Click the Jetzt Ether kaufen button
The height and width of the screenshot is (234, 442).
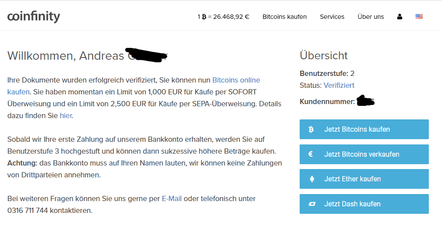point(364,179)
